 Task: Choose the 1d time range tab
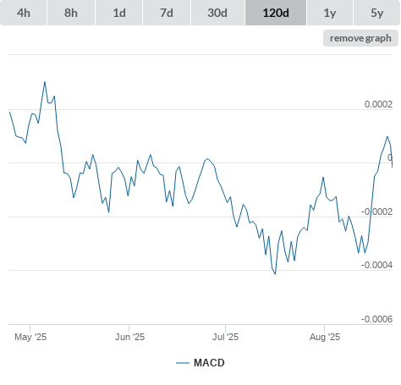[119, 13]
